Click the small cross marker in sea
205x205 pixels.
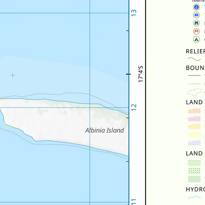coord(12,75)
